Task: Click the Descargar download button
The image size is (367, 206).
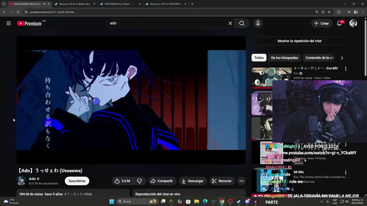Action: (x=193, y=181)
